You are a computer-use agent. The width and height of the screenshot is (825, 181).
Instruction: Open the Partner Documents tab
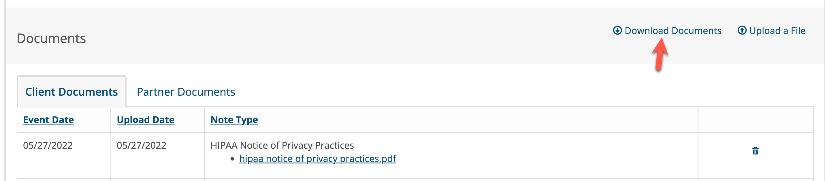pos(186,92)
